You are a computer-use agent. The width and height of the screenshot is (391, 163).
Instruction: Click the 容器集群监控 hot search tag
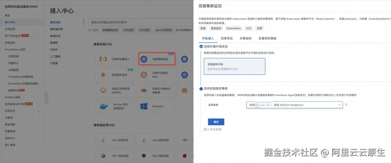pos(110,30)
